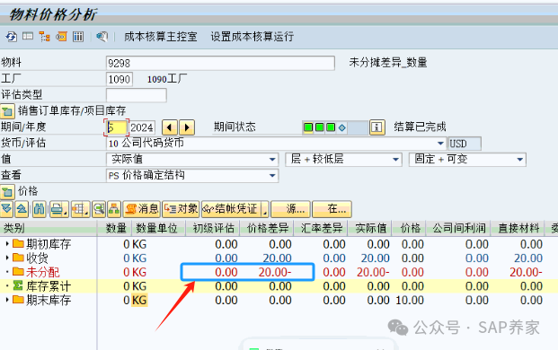Click the 价格差异 column header

(x=267, y=228)
